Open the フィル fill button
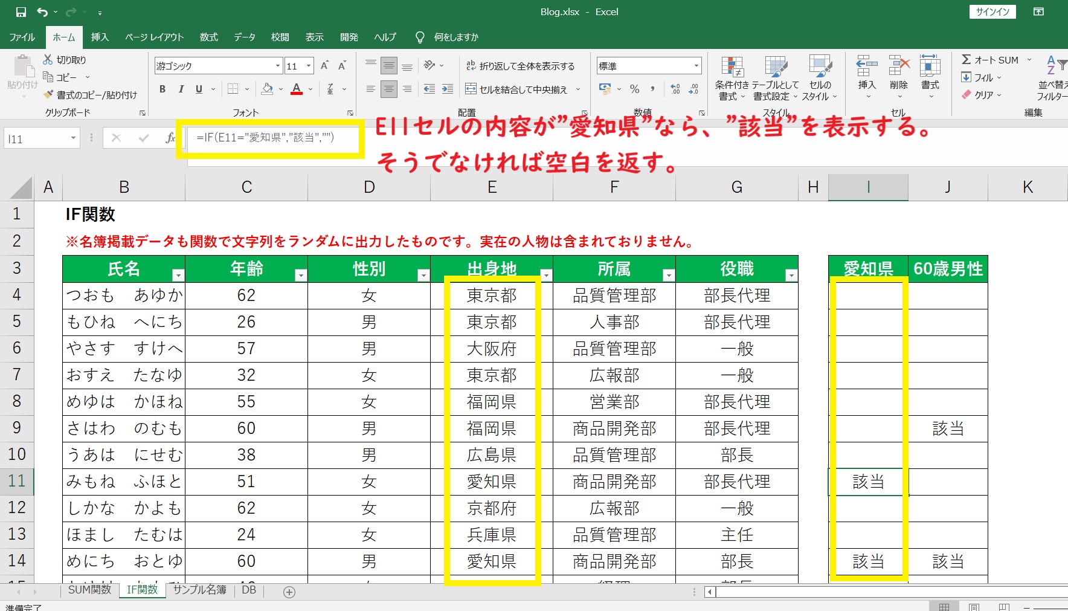Screen dimensions: 1068x611 click(982, 77)
